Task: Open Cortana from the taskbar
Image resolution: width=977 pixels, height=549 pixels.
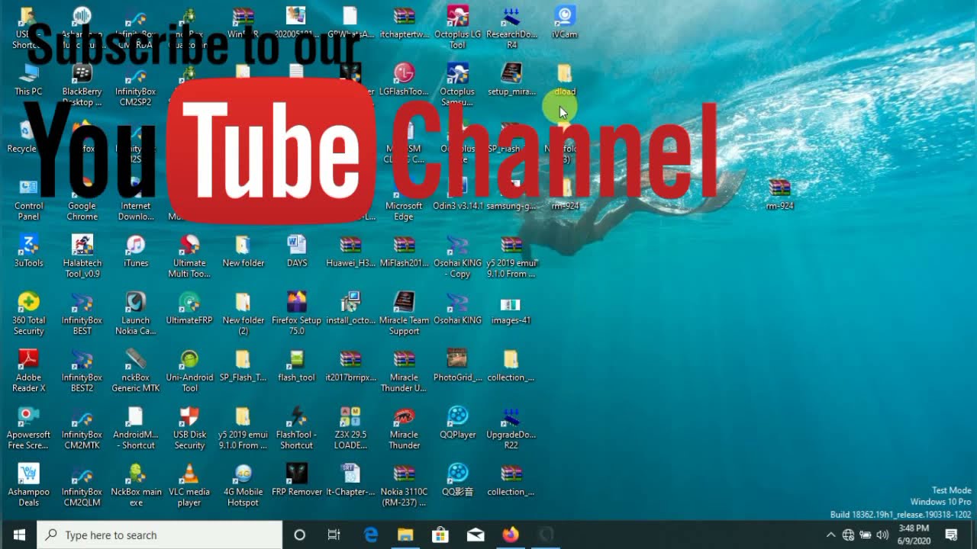Action: click(299, 535)
